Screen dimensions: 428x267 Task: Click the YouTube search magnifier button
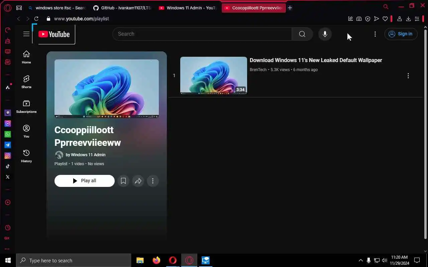coord(302,34)
